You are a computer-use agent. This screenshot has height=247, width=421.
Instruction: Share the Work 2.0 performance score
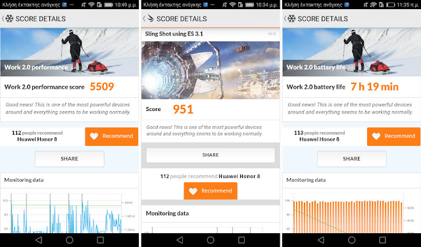(70, 159)
